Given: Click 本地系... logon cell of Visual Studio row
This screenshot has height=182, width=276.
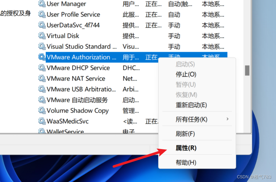Looking at the screenshot, I should coord(213,47).
